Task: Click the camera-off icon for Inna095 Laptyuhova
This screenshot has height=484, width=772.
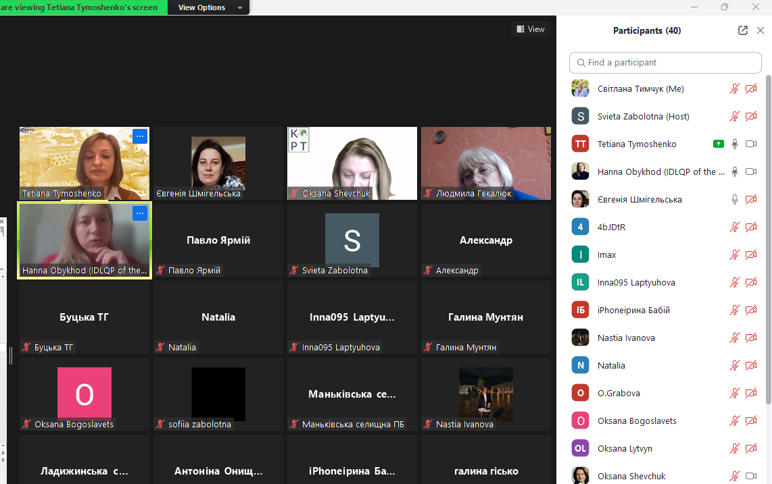Action: [x=751, y=282]
